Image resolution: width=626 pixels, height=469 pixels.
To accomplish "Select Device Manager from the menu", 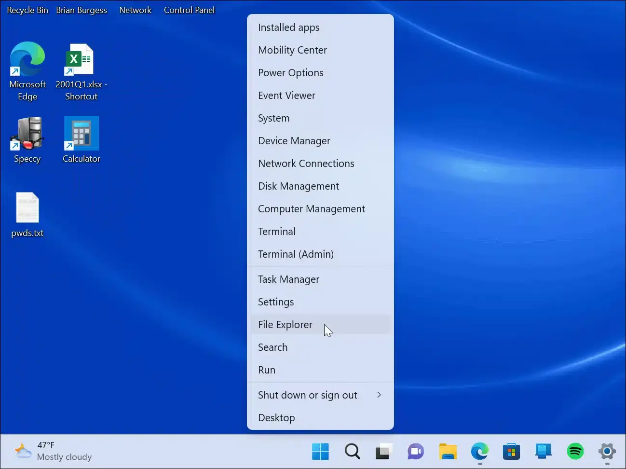I will click(x=294, y=140).
